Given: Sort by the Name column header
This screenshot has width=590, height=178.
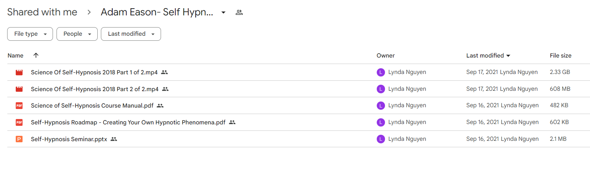Looking at the screenshot, I should tap(15, 55).
